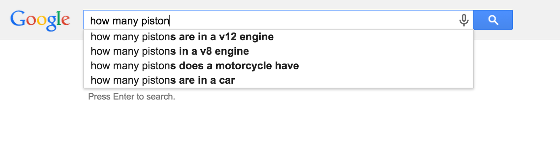Click the blue magnifying glass search button
Screen dimensions: 560x147
tap(493, 20)
